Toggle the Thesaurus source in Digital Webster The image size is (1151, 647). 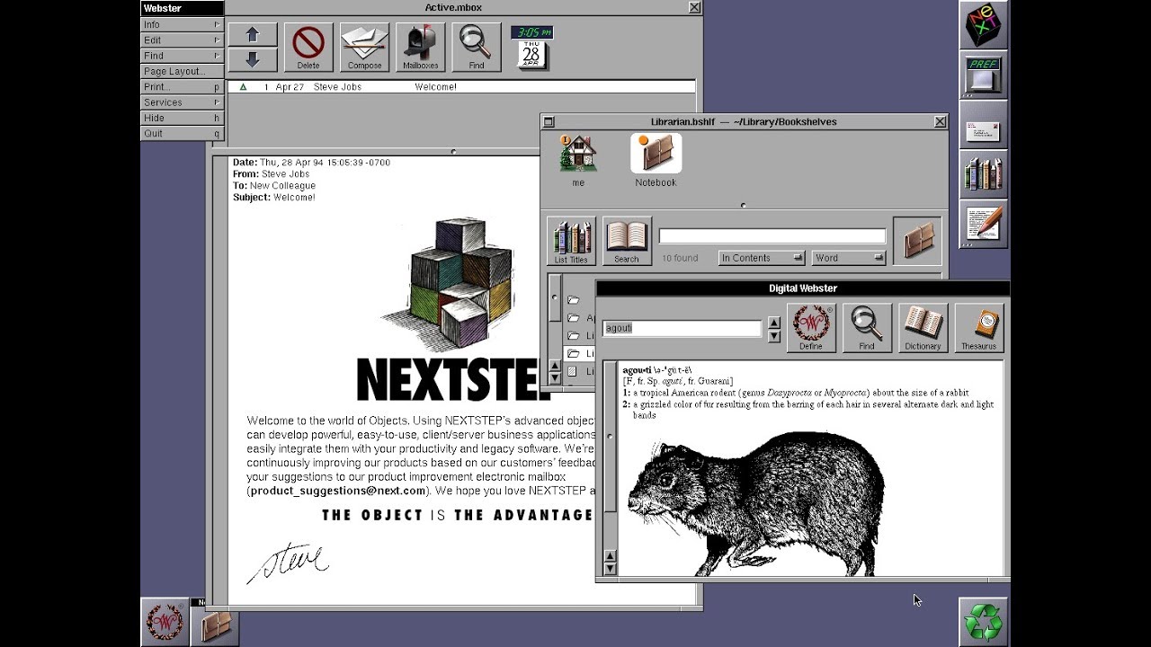pos(978,327)
